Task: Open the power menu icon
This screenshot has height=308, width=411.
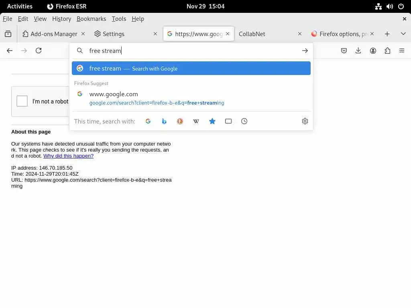Action: [x=401, y=6]
